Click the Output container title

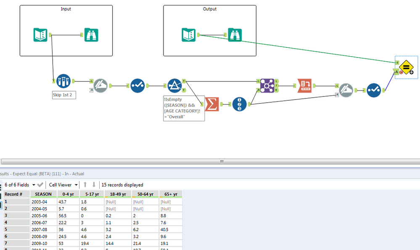click(210, 9)
